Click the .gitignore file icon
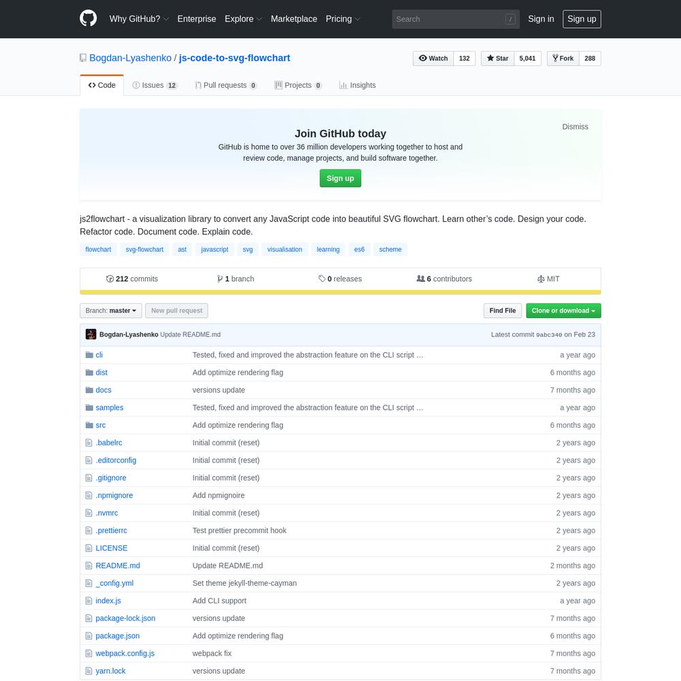Screen dimensions: 681x681 pyautogui.click(x=89, y=478)
